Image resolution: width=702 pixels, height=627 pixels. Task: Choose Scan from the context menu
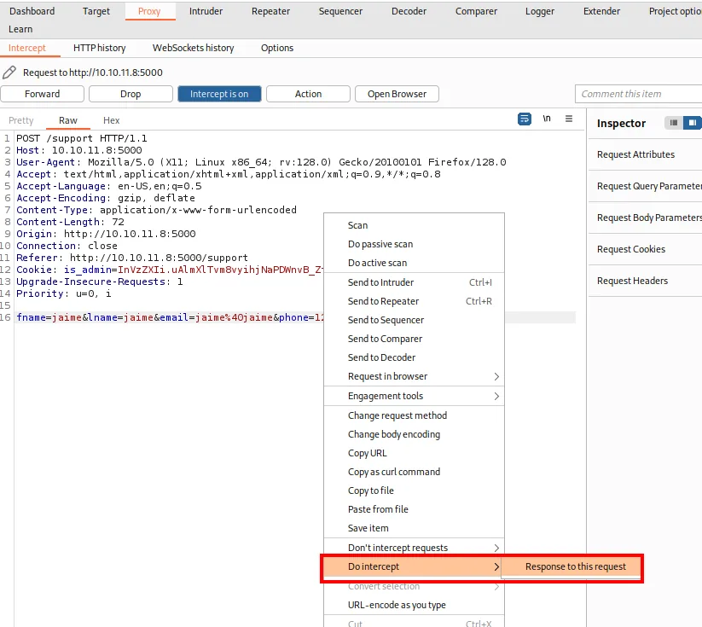414,225
